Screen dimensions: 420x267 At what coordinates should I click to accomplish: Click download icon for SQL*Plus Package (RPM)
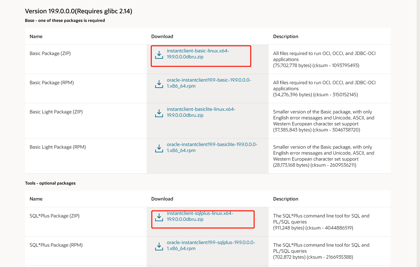159,246
